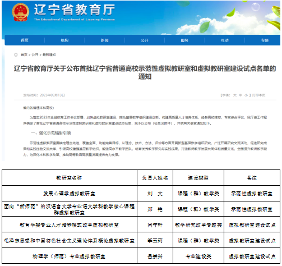Image resolution: width=282 pixels, height=266 pixels.
Task: Select cell with name 闫守轩
Action: coord(155,224)
